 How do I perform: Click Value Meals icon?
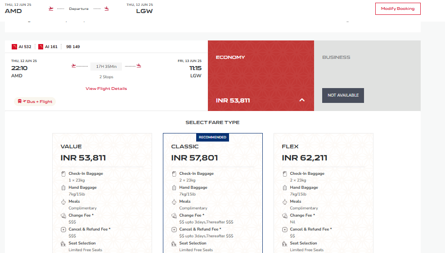tap(63, 202)
